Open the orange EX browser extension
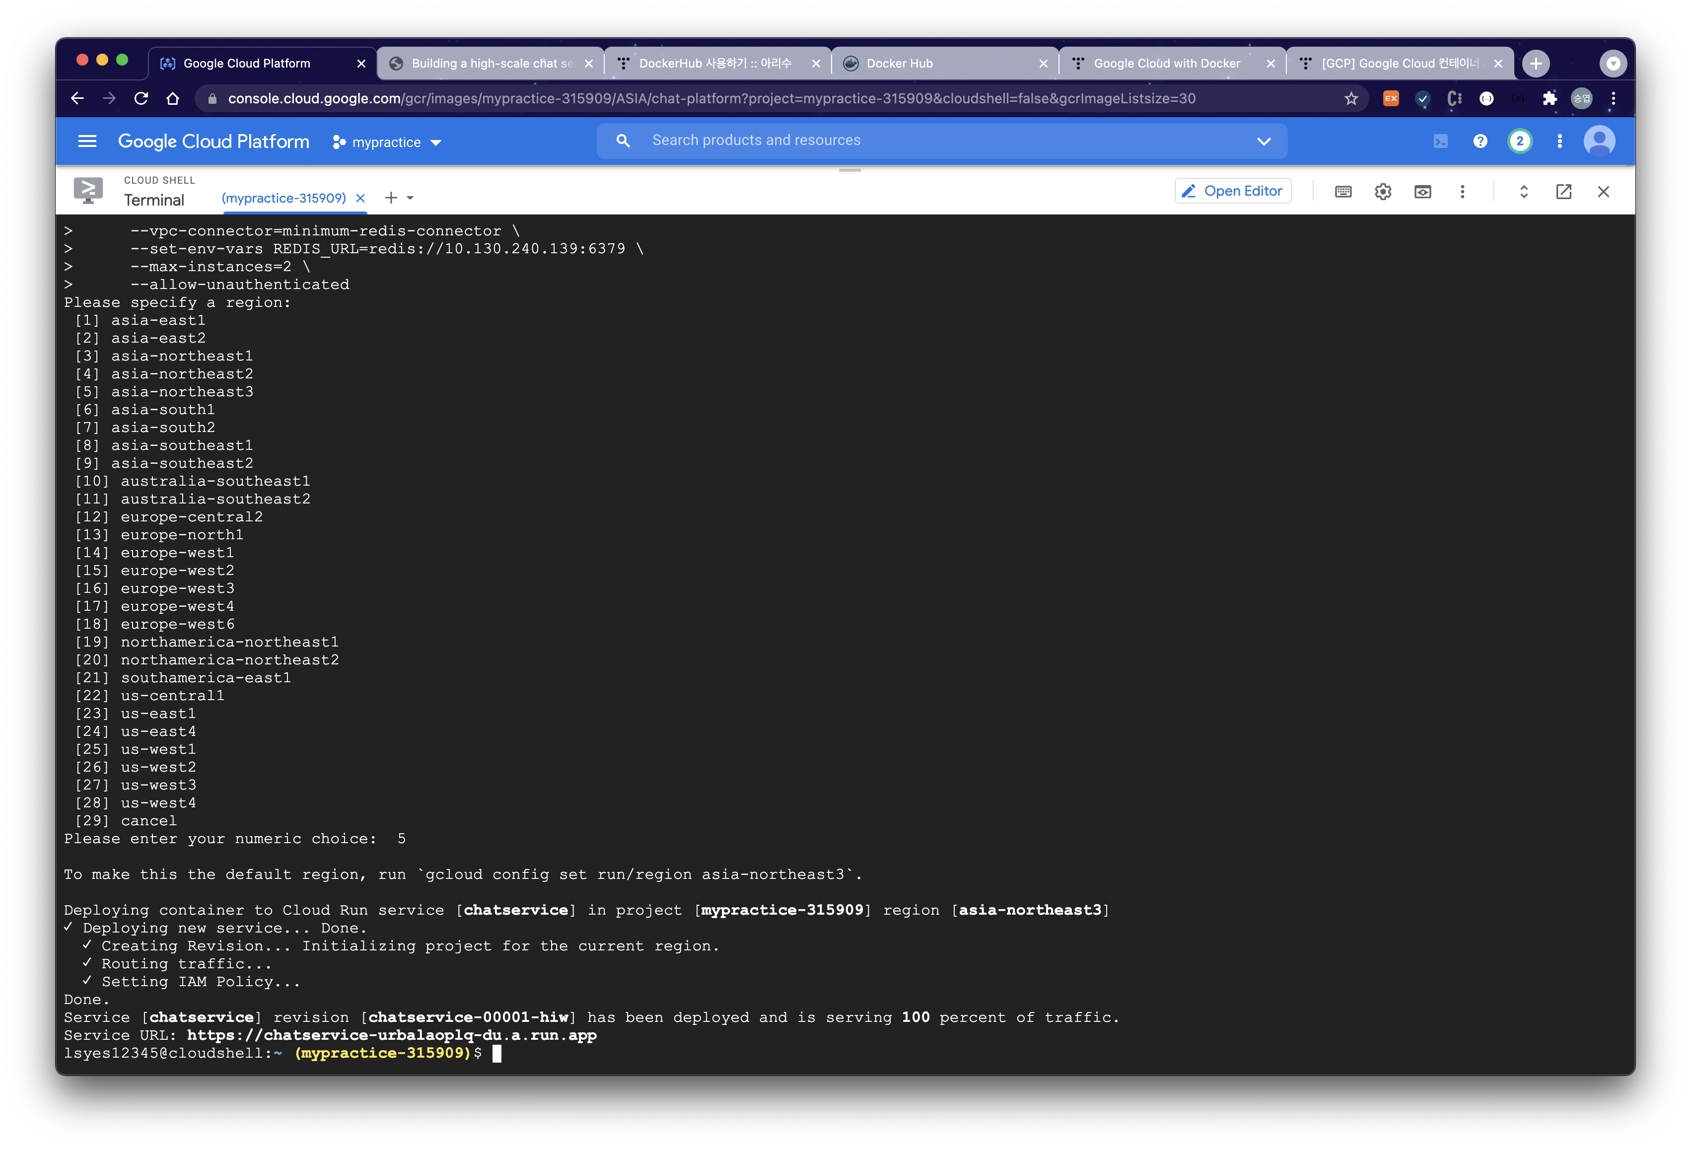Screen dimensions: 1691x1149 1391,98
